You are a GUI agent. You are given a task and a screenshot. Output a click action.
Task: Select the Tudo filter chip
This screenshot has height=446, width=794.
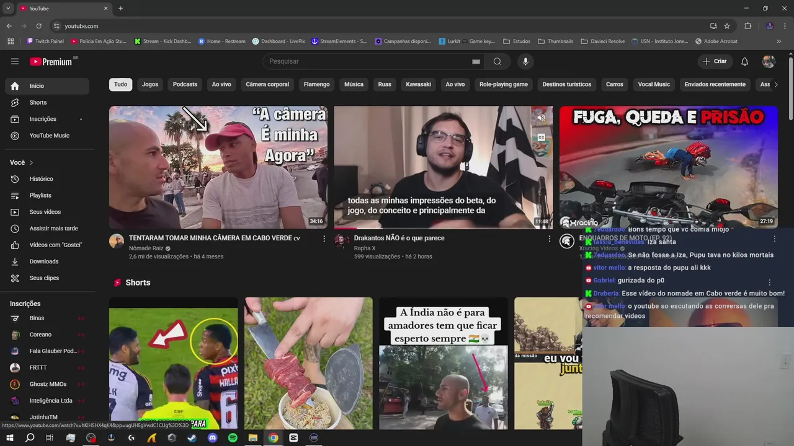(x=120, y=84)
